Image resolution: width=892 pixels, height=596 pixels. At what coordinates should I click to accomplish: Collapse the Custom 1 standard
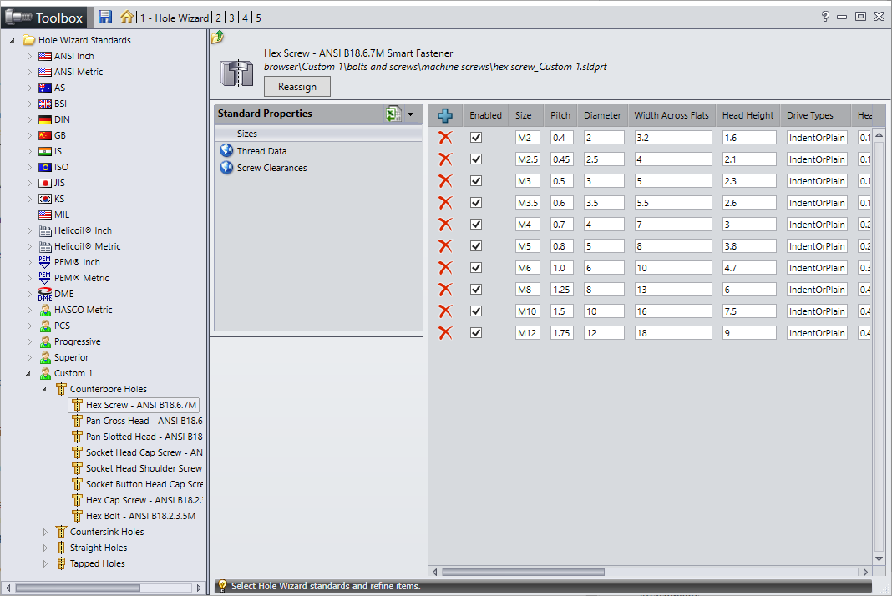pyautogui.click(x=28, y=374)
